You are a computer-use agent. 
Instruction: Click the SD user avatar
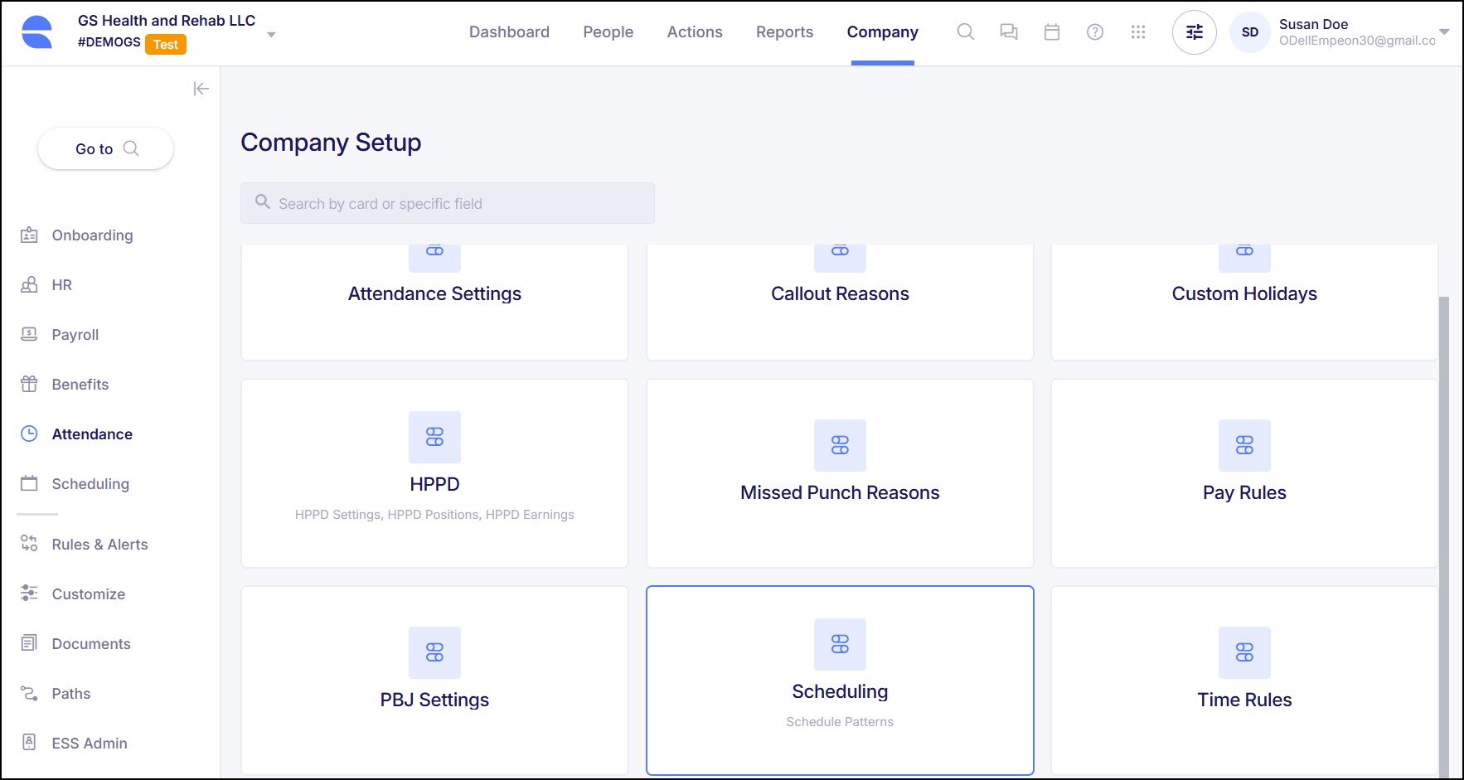(1249, 32)
